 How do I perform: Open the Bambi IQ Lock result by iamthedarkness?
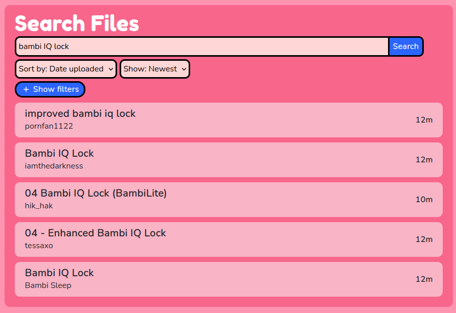tap(59, 154)
